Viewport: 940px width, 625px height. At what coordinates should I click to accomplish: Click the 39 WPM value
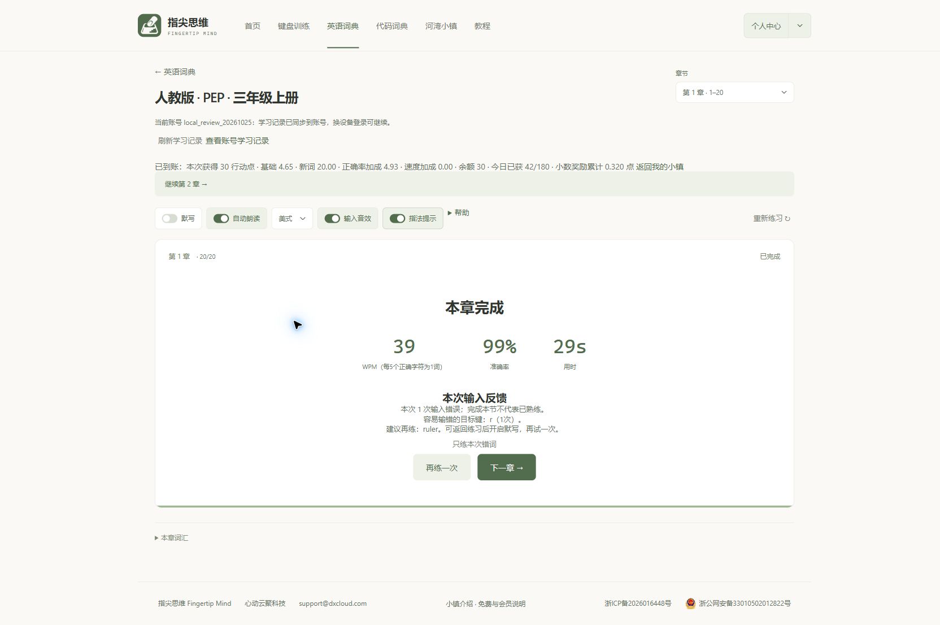(404, 346)
